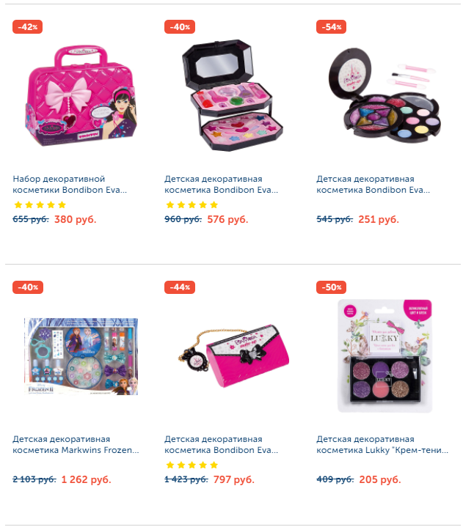The height and width of the screenshot is (527, 463).
Task: Click the 205 руб. sale price
Action: click(x=380, y=479)
